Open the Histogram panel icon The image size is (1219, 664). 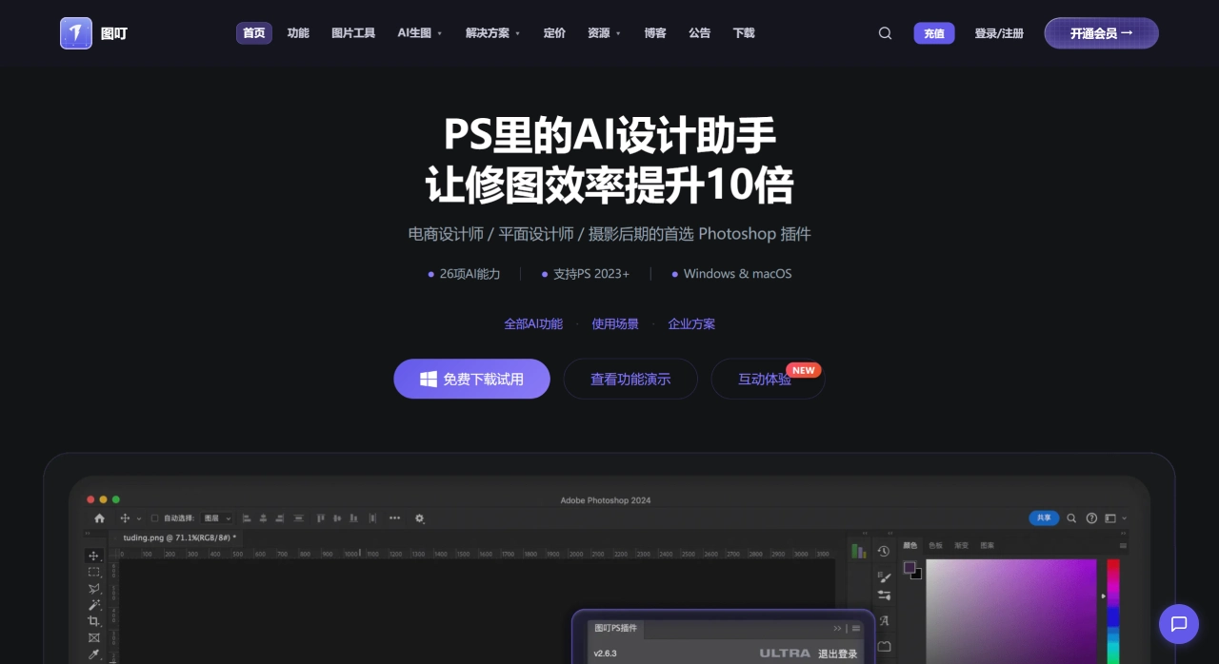[x=858, y=551]
